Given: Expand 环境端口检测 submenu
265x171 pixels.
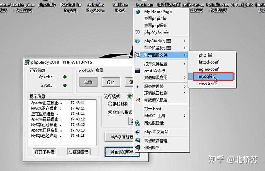Looking at the screenshot, I should coord(185,93).
